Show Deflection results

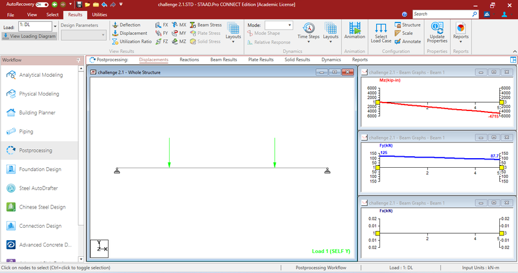(126, 25)
